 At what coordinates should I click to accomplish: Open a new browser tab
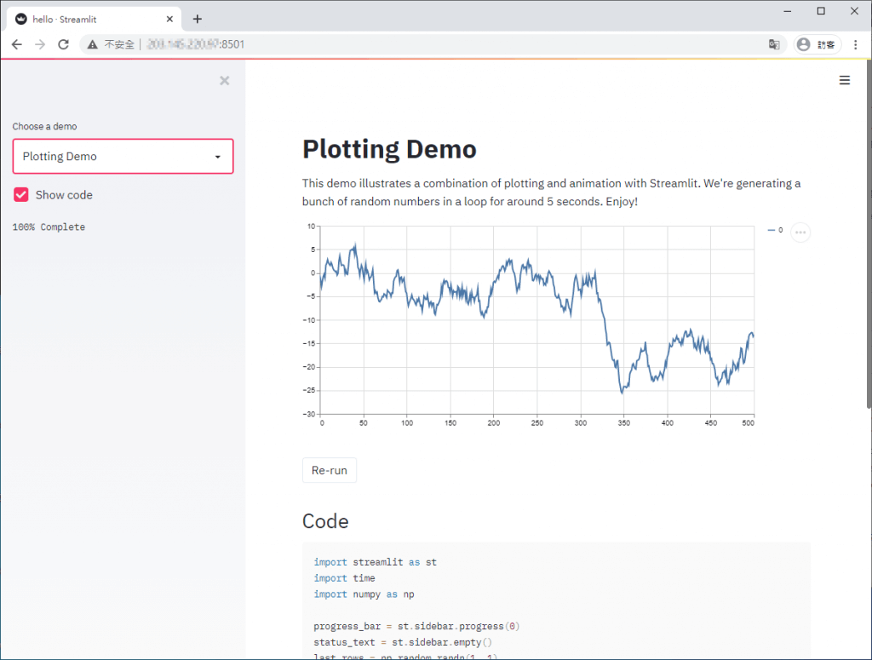click(x=198, y=19)
